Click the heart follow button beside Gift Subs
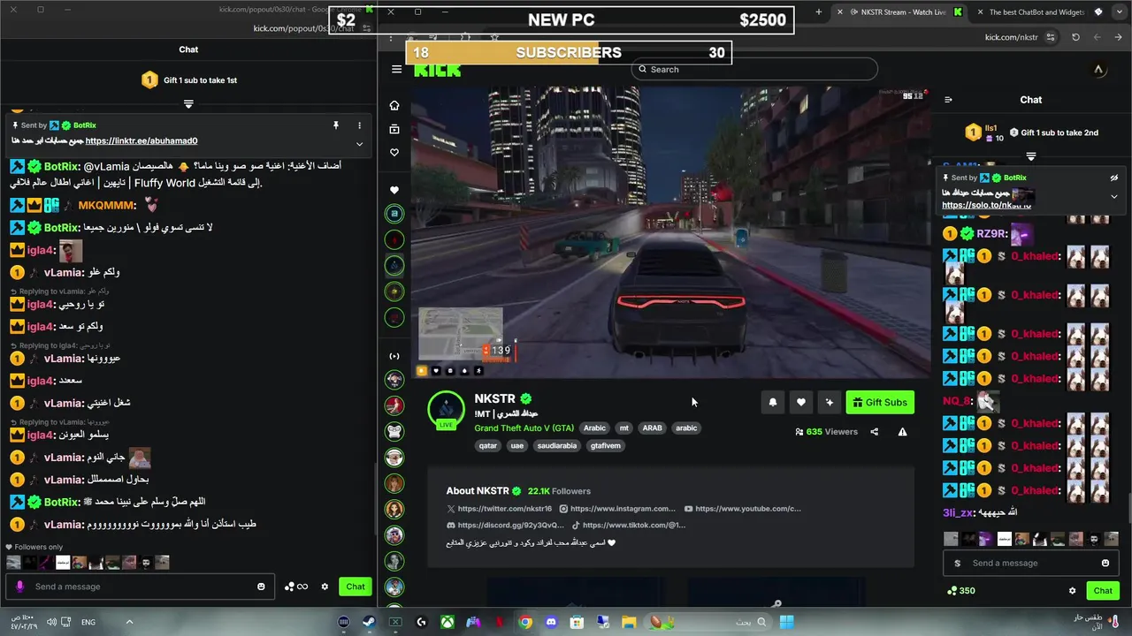This screenshot has height=636, width=1132. [x=801, y=403]
